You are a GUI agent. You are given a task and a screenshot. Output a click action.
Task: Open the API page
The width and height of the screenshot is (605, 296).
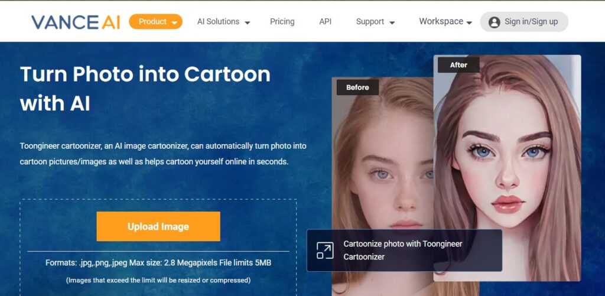click(x=326, y=22)
